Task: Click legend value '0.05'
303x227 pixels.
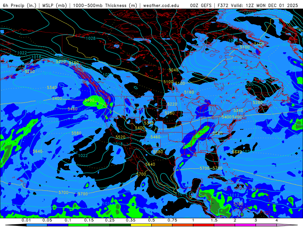Action: (47, 220)
